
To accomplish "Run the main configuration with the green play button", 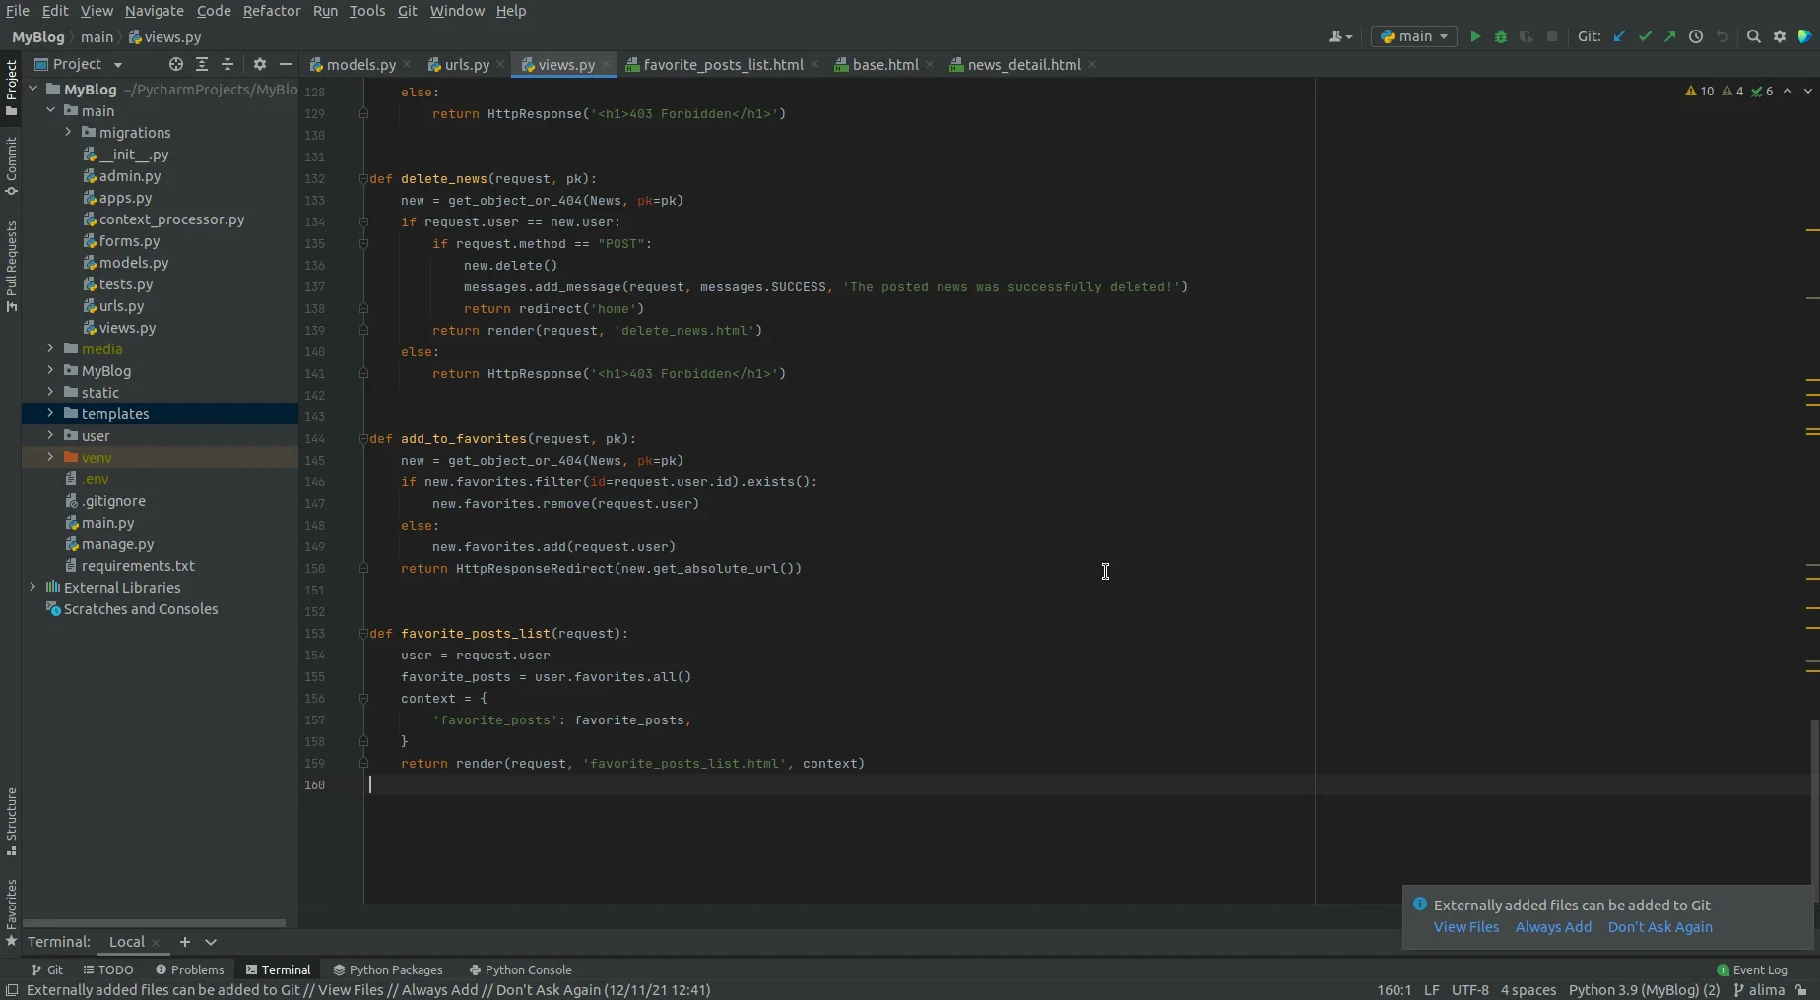I will [x=1475, y=36].
